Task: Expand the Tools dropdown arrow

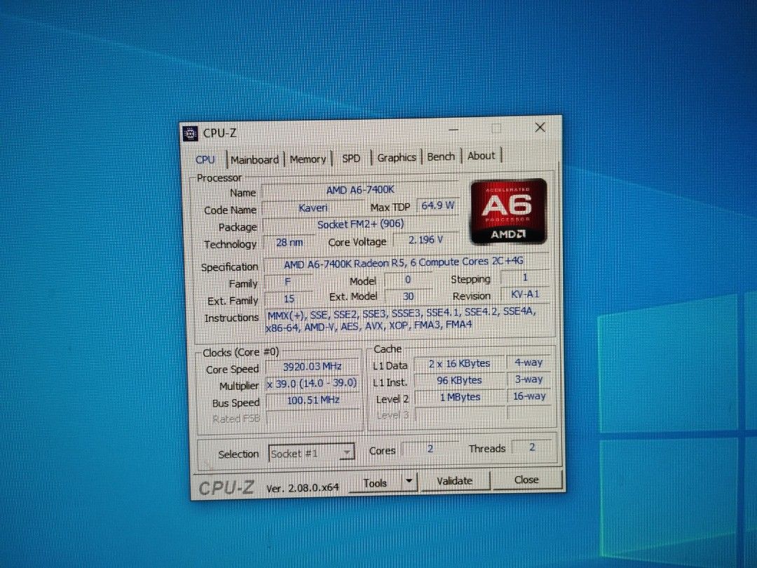Action: [x=408, y=481]
